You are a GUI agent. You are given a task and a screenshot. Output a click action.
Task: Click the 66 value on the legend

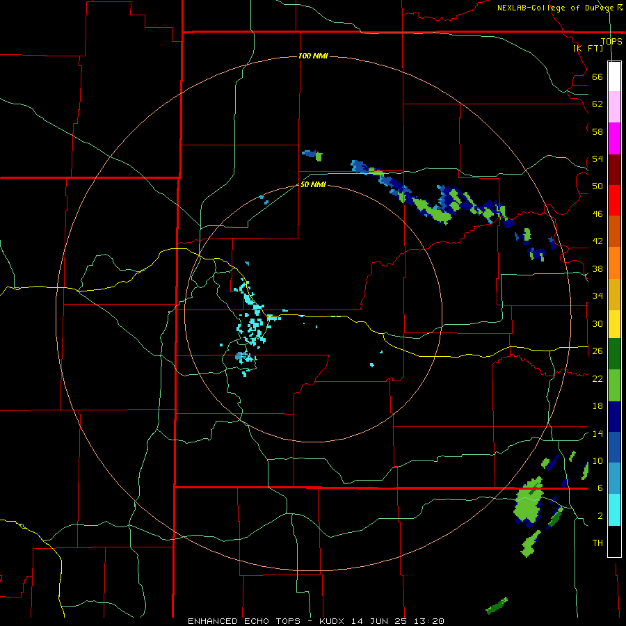tap(597, 77)
